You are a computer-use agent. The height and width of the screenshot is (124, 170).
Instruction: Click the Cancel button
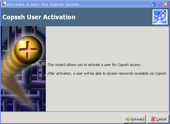(x=158, y=119)
